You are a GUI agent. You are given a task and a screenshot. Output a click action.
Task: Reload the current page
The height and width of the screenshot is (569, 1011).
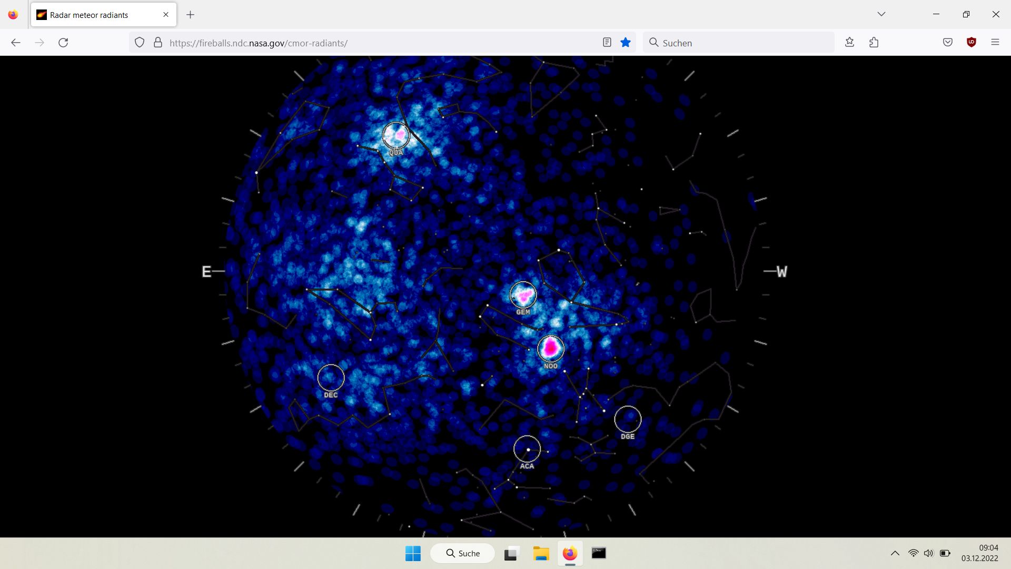[x=63, y=43]
